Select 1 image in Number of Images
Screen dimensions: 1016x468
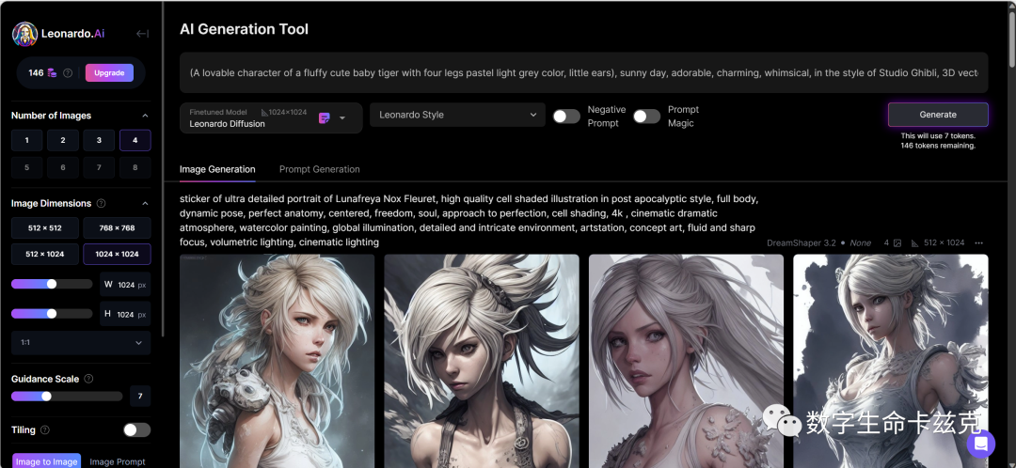(26, 140)
